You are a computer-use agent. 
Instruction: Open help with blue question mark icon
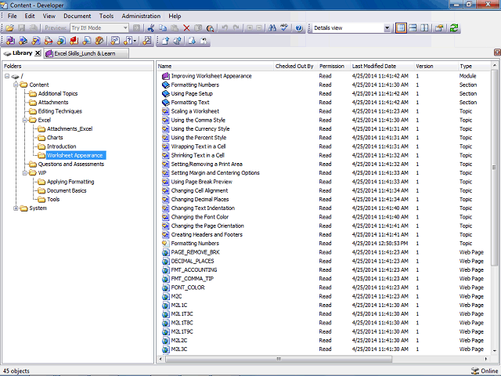(x=299, y=28)
